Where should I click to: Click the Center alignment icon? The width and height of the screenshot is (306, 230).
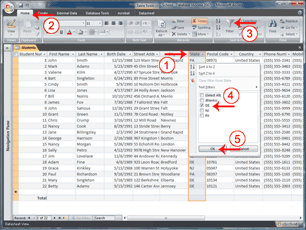pos(114,23)
